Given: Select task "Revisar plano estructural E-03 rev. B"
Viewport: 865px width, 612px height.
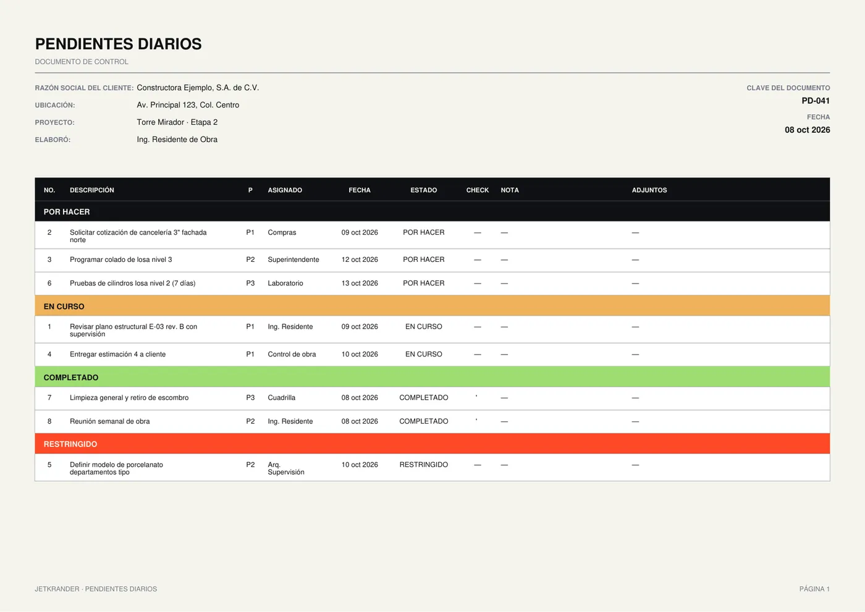Looking at the screenshot, I should point(133,330).
